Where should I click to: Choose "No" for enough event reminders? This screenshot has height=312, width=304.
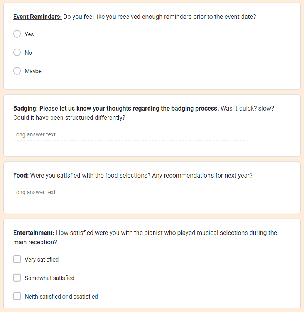(x=17, y=52)
